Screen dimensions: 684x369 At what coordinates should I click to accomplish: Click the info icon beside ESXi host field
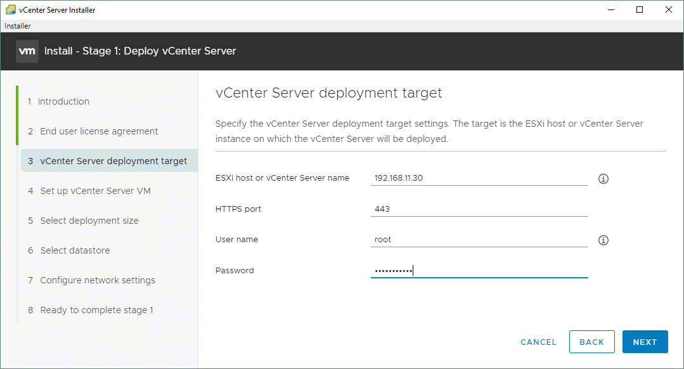click(603, 179)
